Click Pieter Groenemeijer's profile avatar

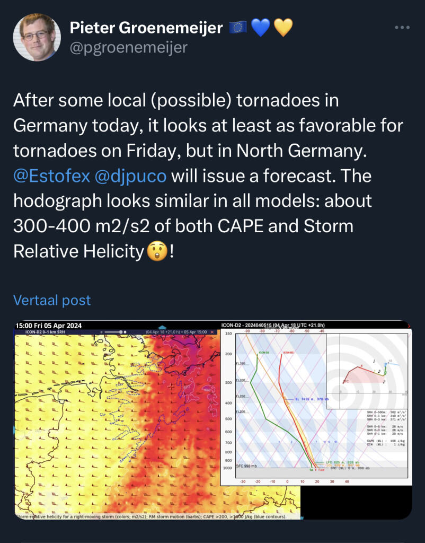37,37
